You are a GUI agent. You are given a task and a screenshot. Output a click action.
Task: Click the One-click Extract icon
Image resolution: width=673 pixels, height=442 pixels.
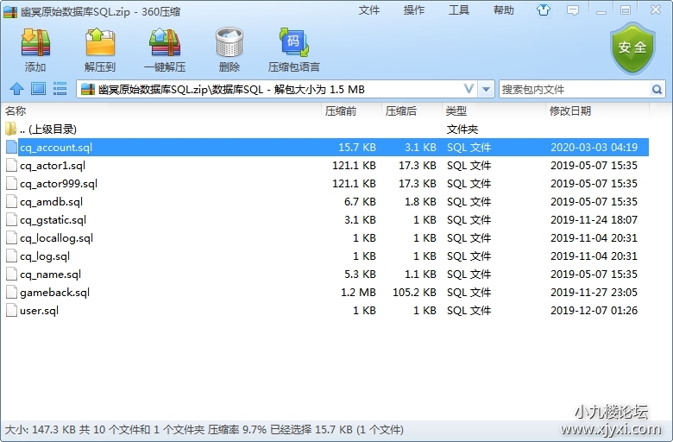coord(165,49)
